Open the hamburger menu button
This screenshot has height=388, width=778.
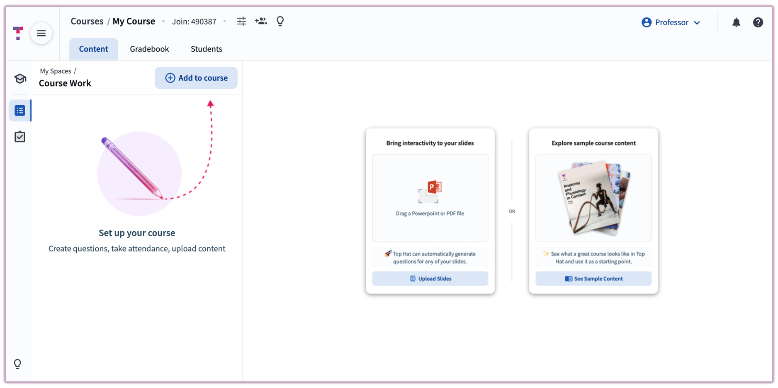41,33
